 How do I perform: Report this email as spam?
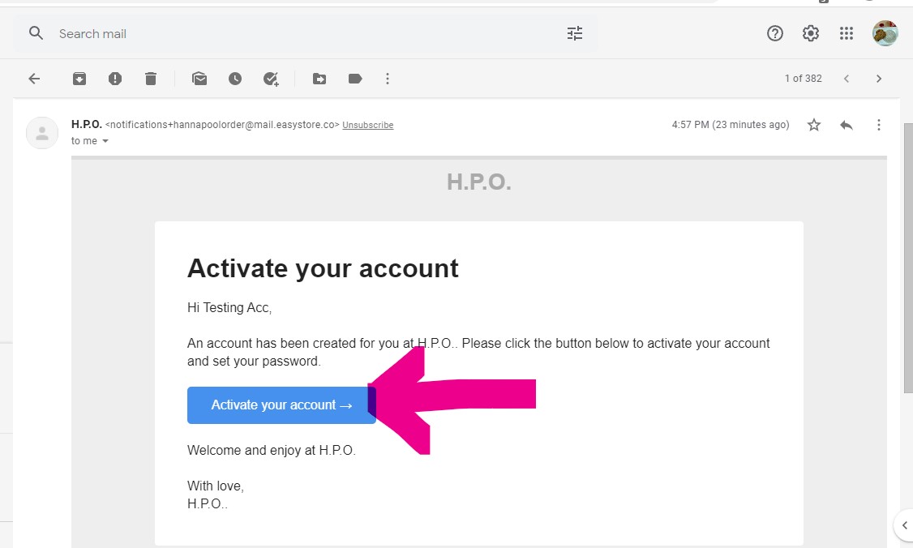(x=115, y=79)
